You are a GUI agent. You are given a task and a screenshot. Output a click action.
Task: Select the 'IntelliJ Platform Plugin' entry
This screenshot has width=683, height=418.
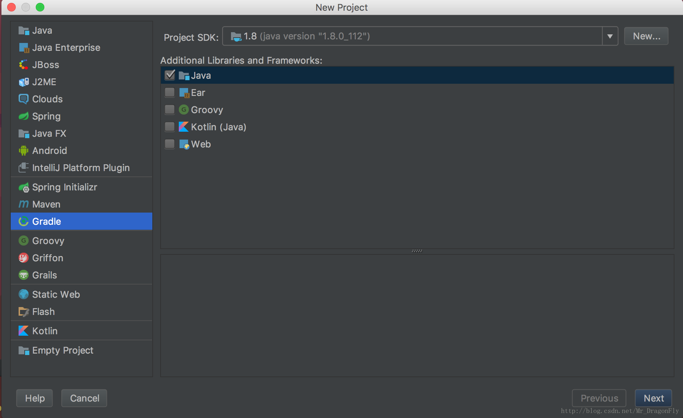point(82,168)
